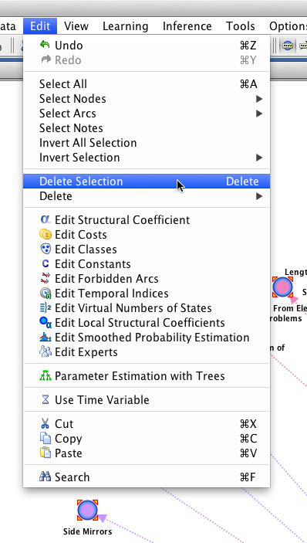Expand the Invert Selection submenu arrow
Image resolution: width=307 pixels, height=543 pixels.
tap(259, 158)
